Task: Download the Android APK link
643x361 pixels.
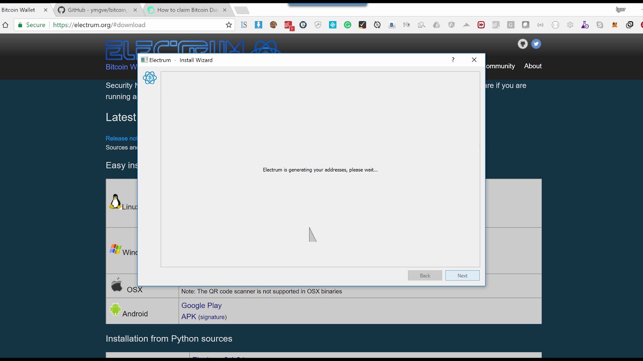Action: 189,316
